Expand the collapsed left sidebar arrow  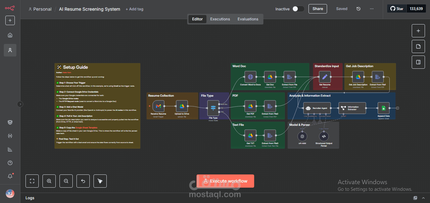(x=20, y=104)
